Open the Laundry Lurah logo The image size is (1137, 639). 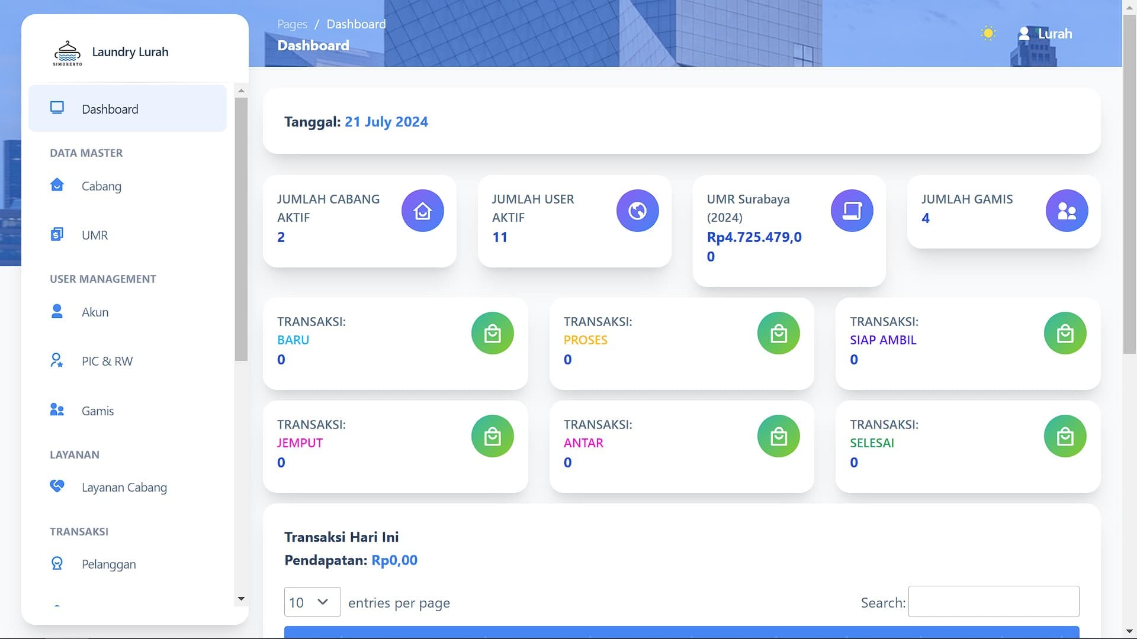[67, 52]
